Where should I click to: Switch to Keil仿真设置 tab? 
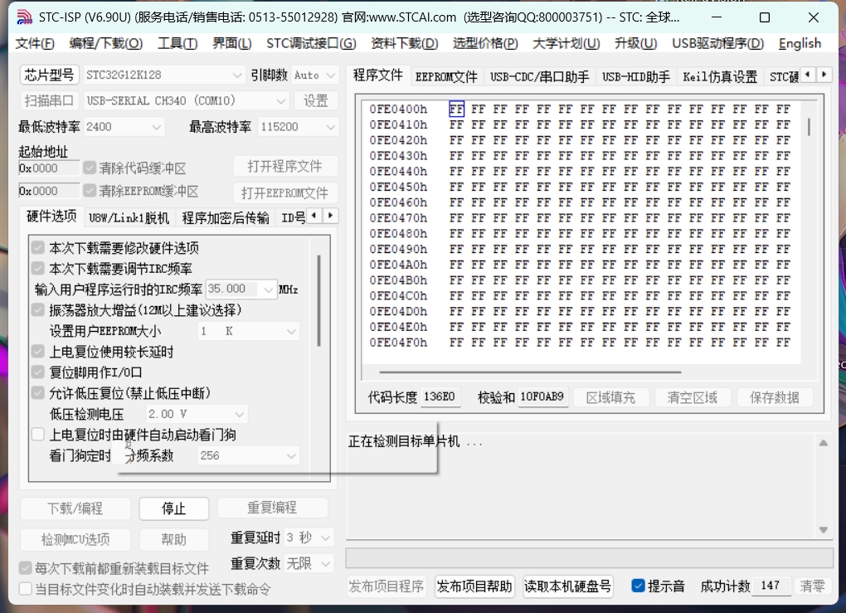tap(720, 77)
